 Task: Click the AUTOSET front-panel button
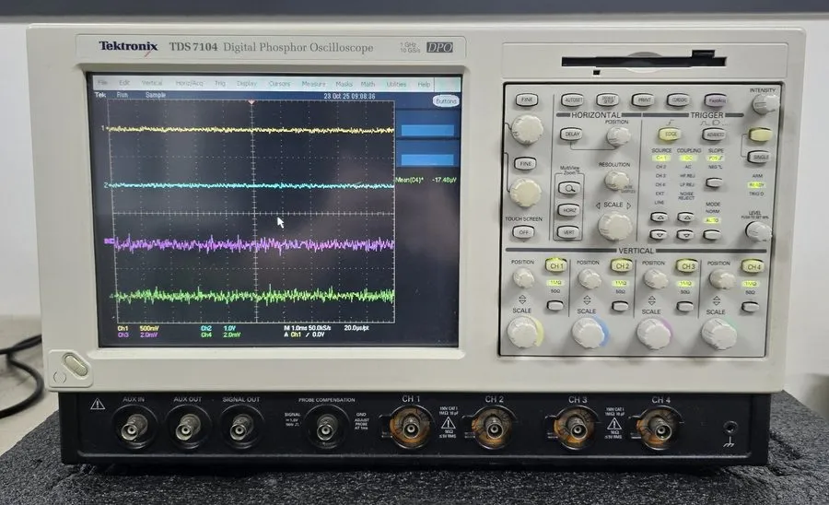click(573, 100)
